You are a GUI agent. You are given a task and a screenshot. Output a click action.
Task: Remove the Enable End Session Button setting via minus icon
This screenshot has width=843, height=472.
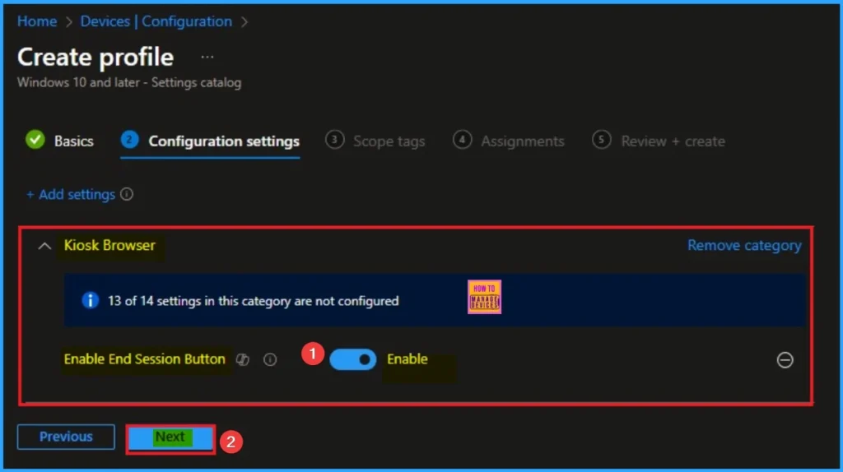[x=785, y=359]
